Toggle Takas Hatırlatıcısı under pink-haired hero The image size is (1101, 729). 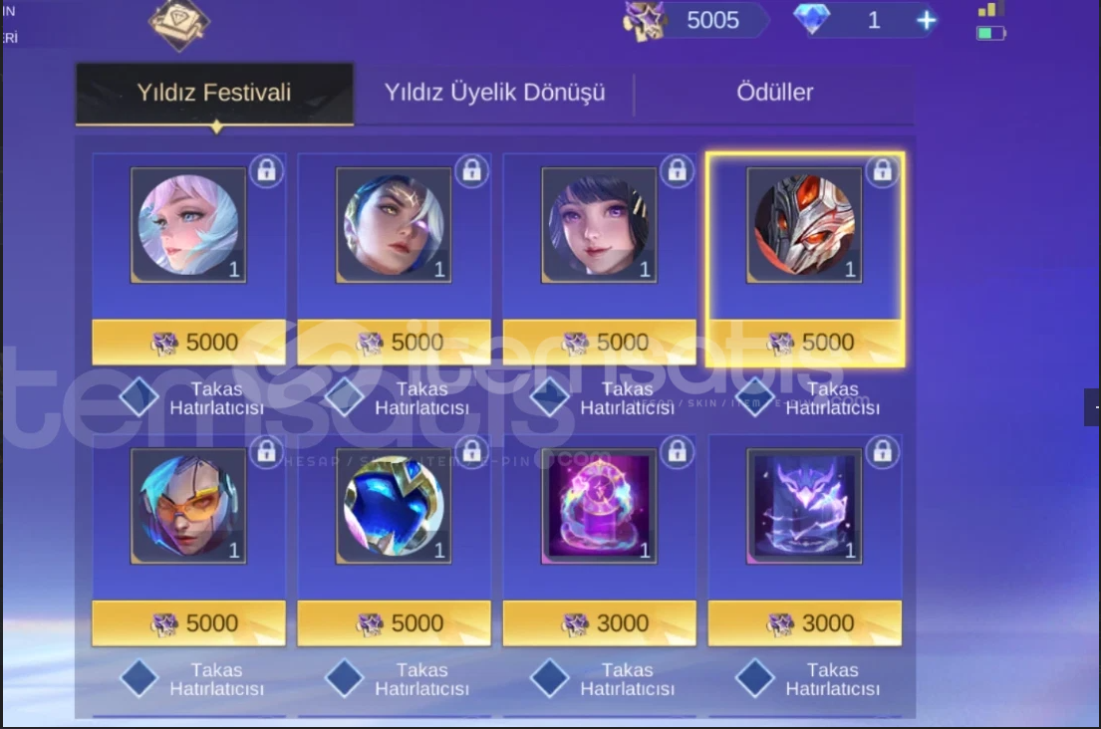(139, 397)
